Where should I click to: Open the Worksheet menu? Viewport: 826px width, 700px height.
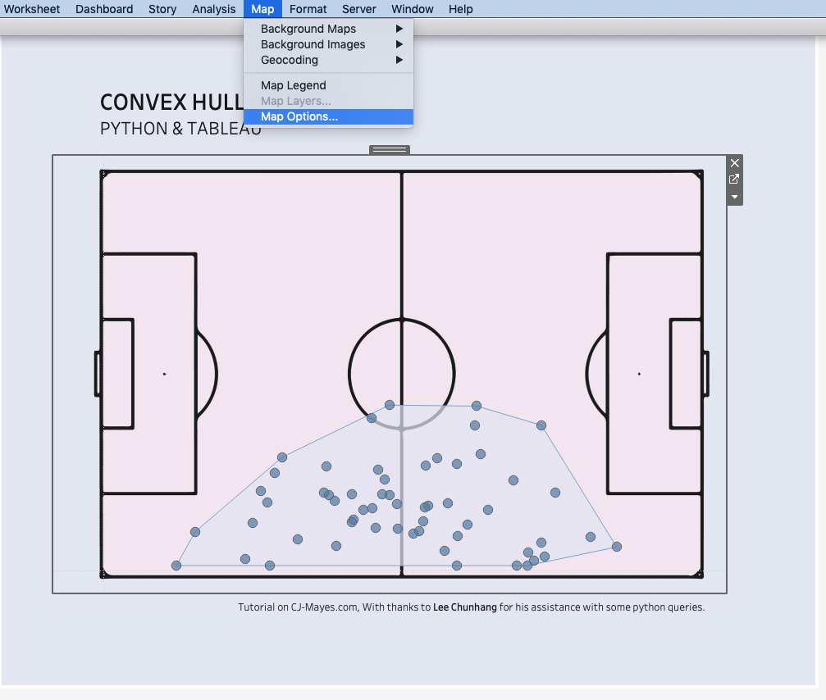(31, 9)
